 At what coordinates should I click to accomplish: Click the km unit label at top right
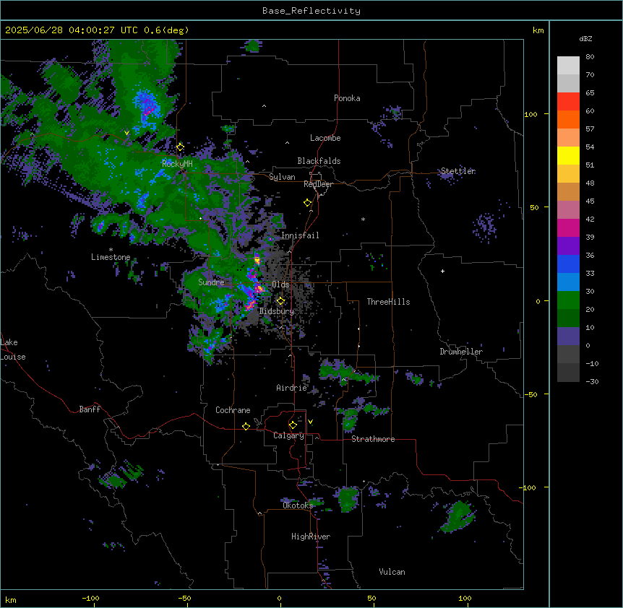[538, 30]
